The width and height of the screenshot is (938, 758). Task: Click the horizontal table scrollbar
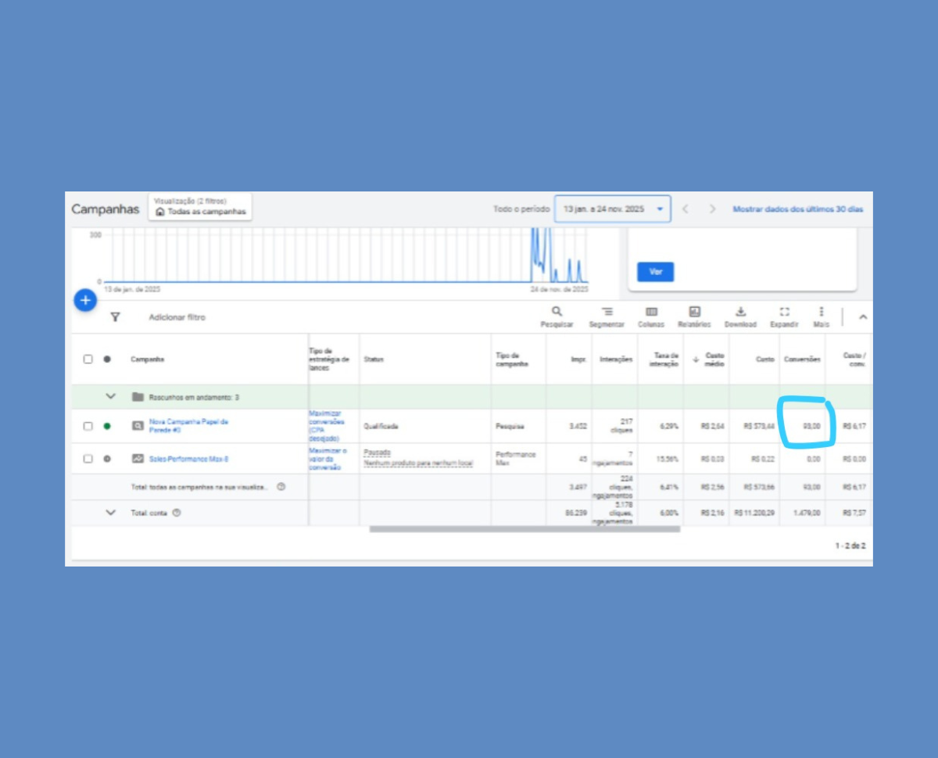tap(524, 529)
